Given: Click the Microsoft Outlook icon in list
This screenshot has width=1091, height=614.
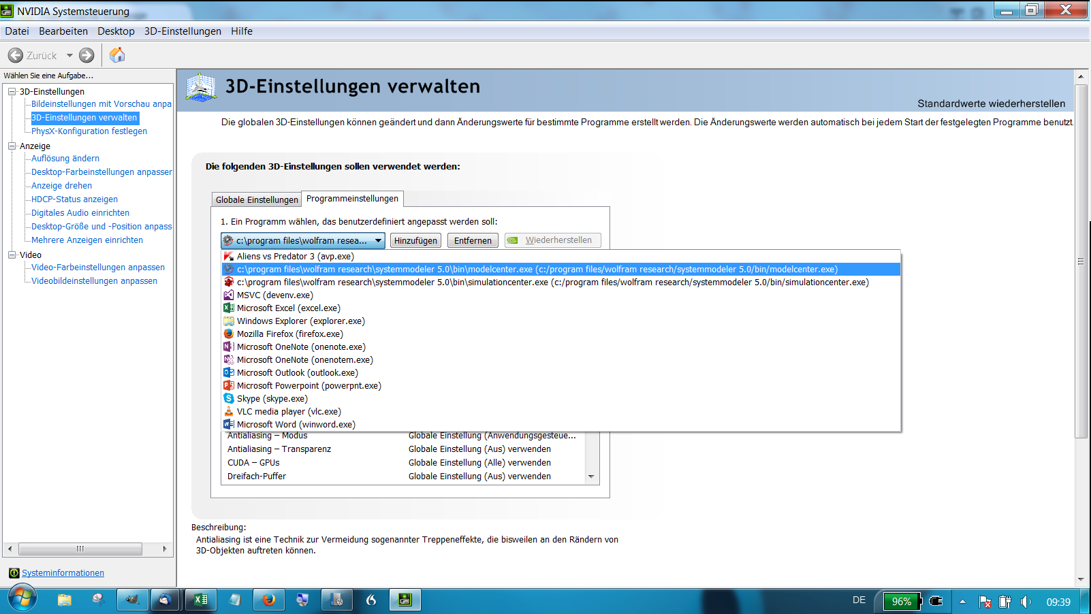Looking at the screenshot, I should tap(229, 373).
